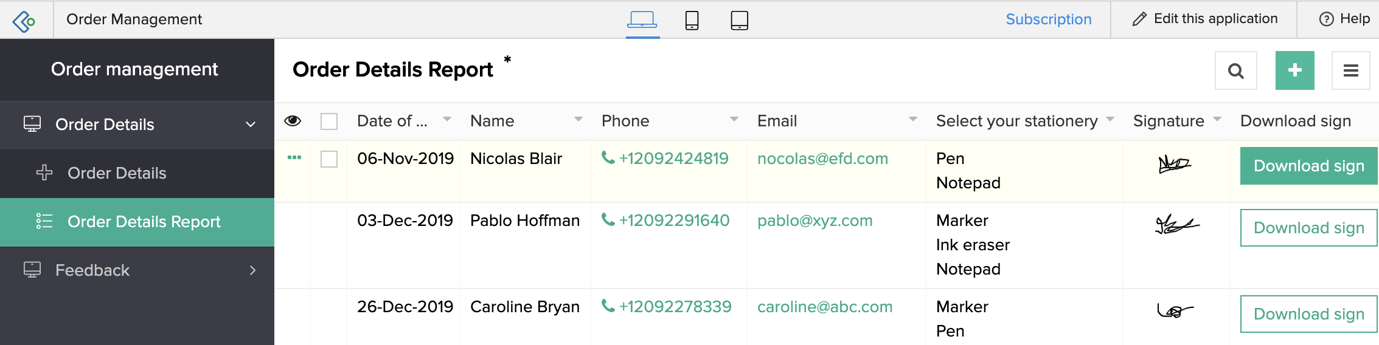
Task: Open the Order Details form item
Action: (x=117, y=173)
